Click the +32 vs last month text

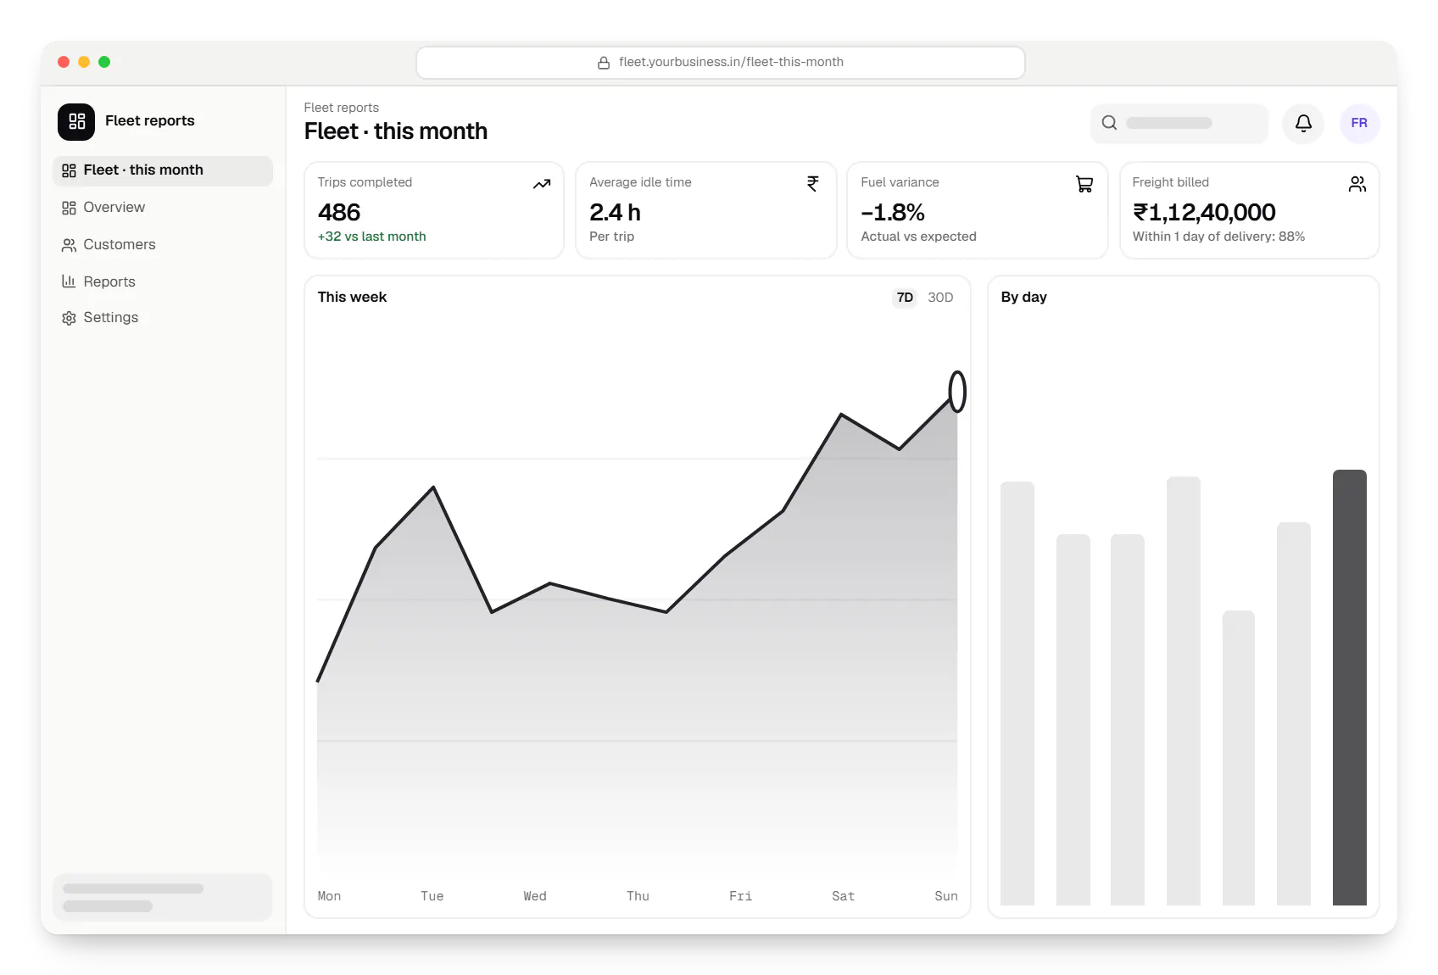pyautogui.click(x=371, y=237)
